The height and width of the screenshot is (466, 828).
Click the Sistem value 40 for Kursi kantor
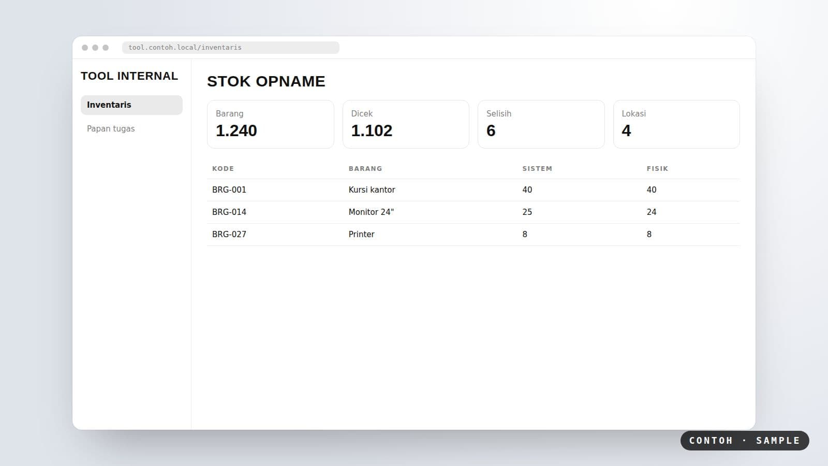(x=527, y=190)
